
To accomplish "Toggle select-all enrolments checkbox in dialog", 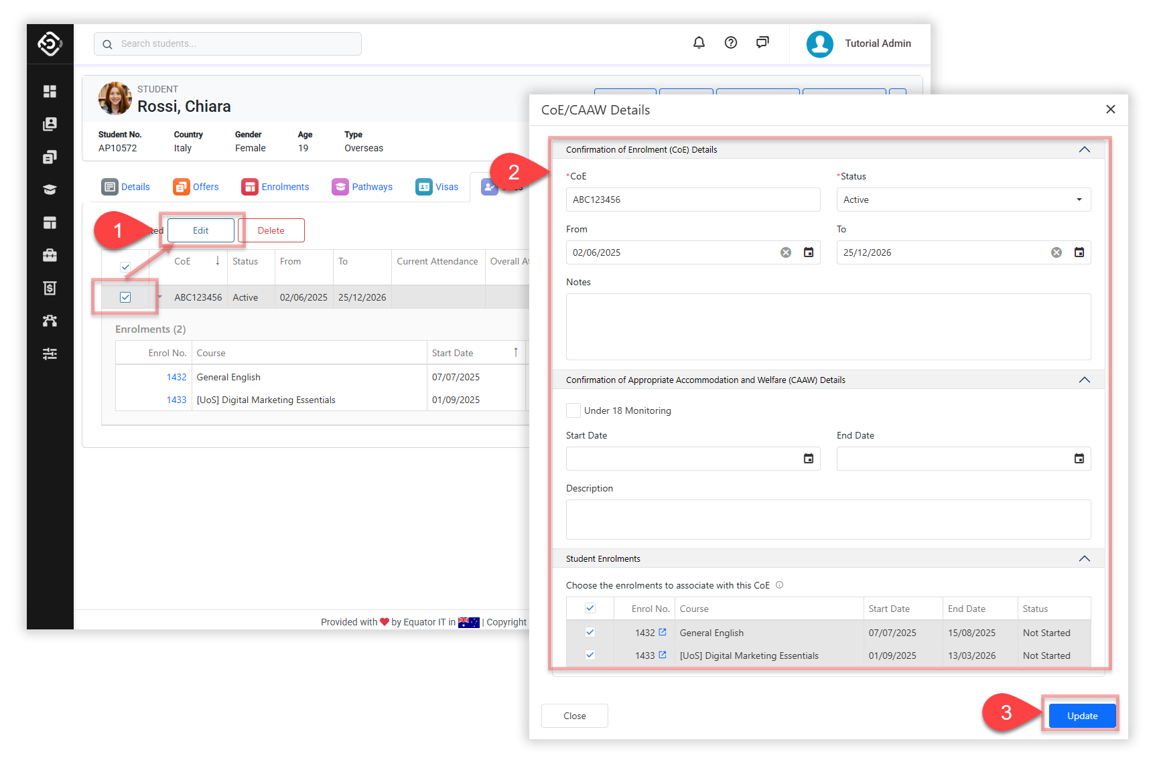I will [590, 608].
